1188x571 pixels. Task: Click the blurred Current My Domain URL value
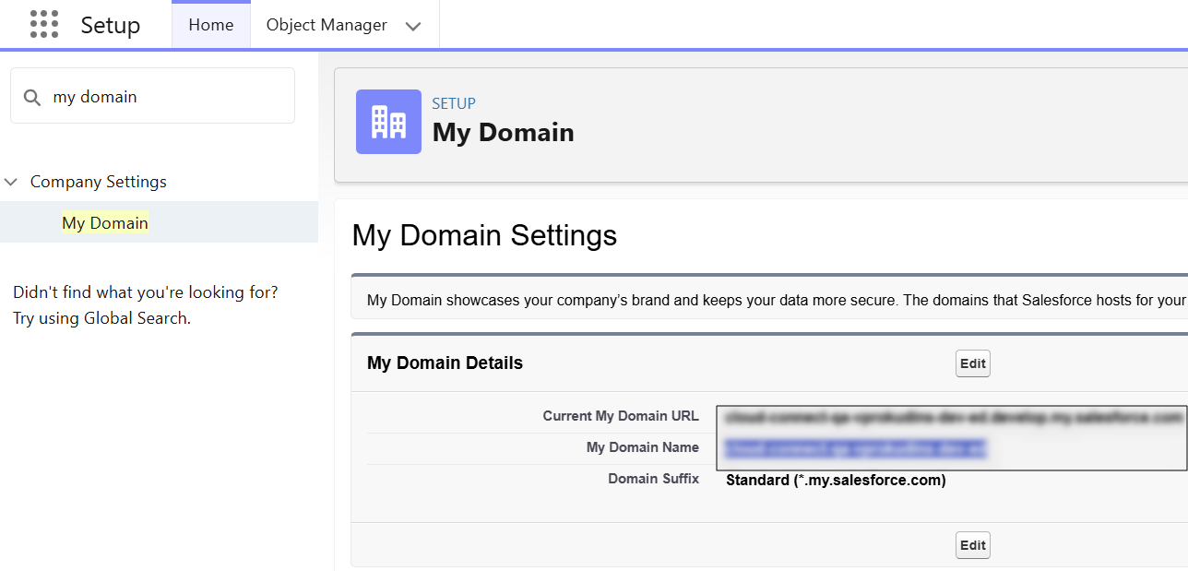click(x=953, y=417)
